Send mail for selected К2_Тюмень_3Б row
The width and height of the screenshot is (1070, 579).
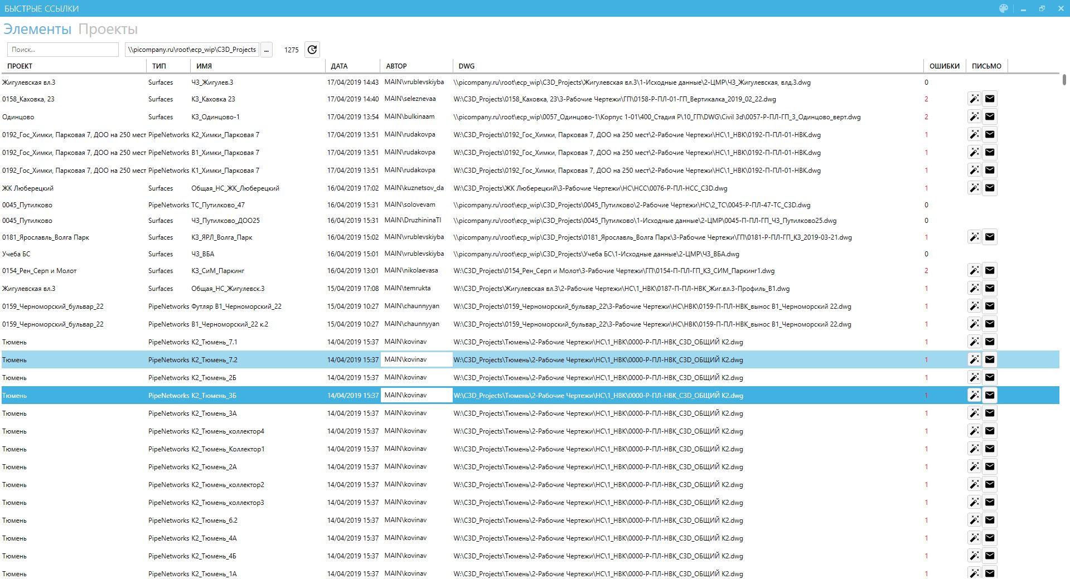990,395
